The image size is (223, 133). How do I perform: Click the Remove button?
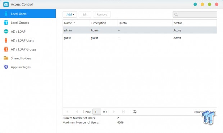pos(102,14)
